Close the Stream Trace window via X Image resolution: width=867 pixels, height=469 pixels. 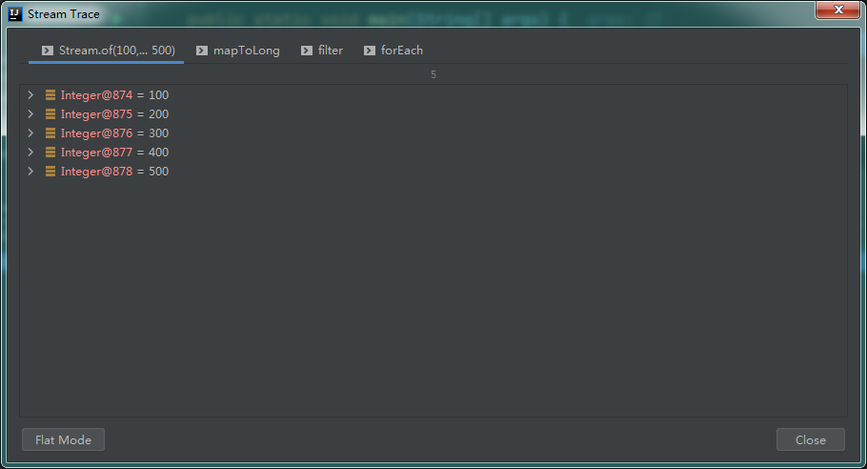pos(837,10)
